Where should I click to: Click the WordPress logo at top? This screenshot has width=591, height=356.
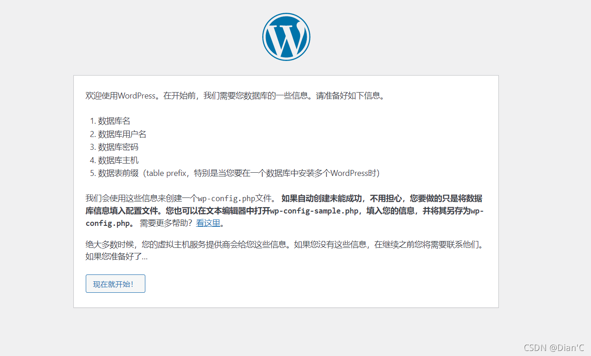coord(286,37)
